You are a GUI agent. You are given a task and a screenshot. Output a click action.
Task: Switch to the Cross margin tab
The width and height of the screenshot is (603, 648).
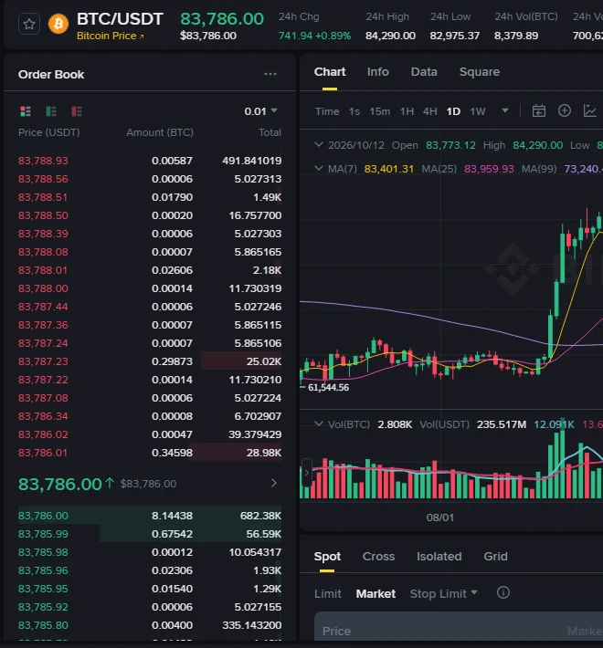point(378,557)
